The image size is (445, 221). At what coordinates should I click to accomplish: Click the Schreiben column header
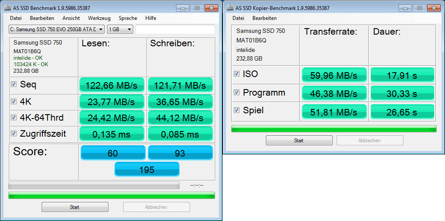(172, 44)
